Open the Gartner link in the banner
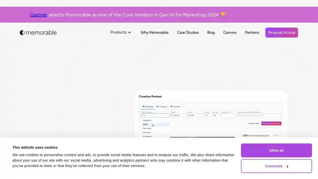This screenshot has width=318, height=179. (x=38, y=15)
